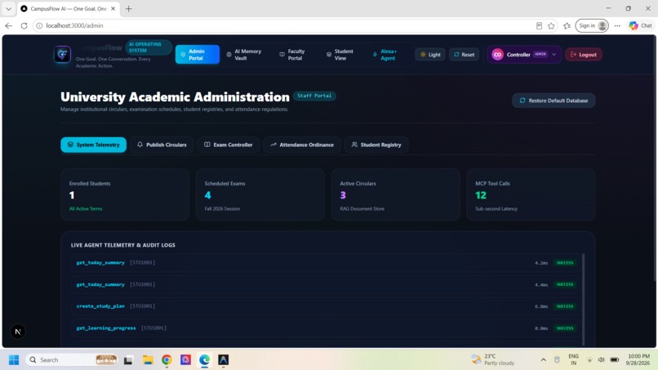Open the clock and date panel
Screen dimensions: 658x370
[x=638, y=359]
